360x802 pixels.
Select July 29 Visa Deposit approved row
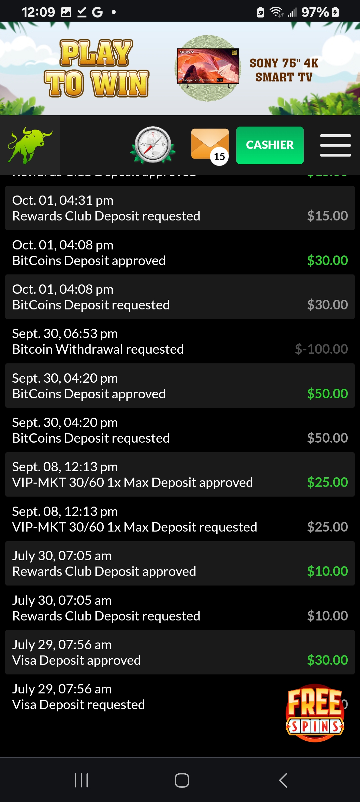click(x=180, y=652)
